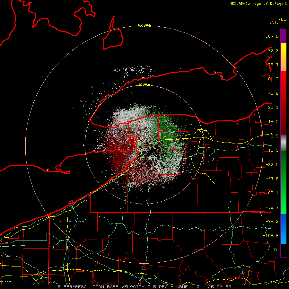Click the -32.0 velocity scale value
Viewport: 289px width, 289px height.
272,165
